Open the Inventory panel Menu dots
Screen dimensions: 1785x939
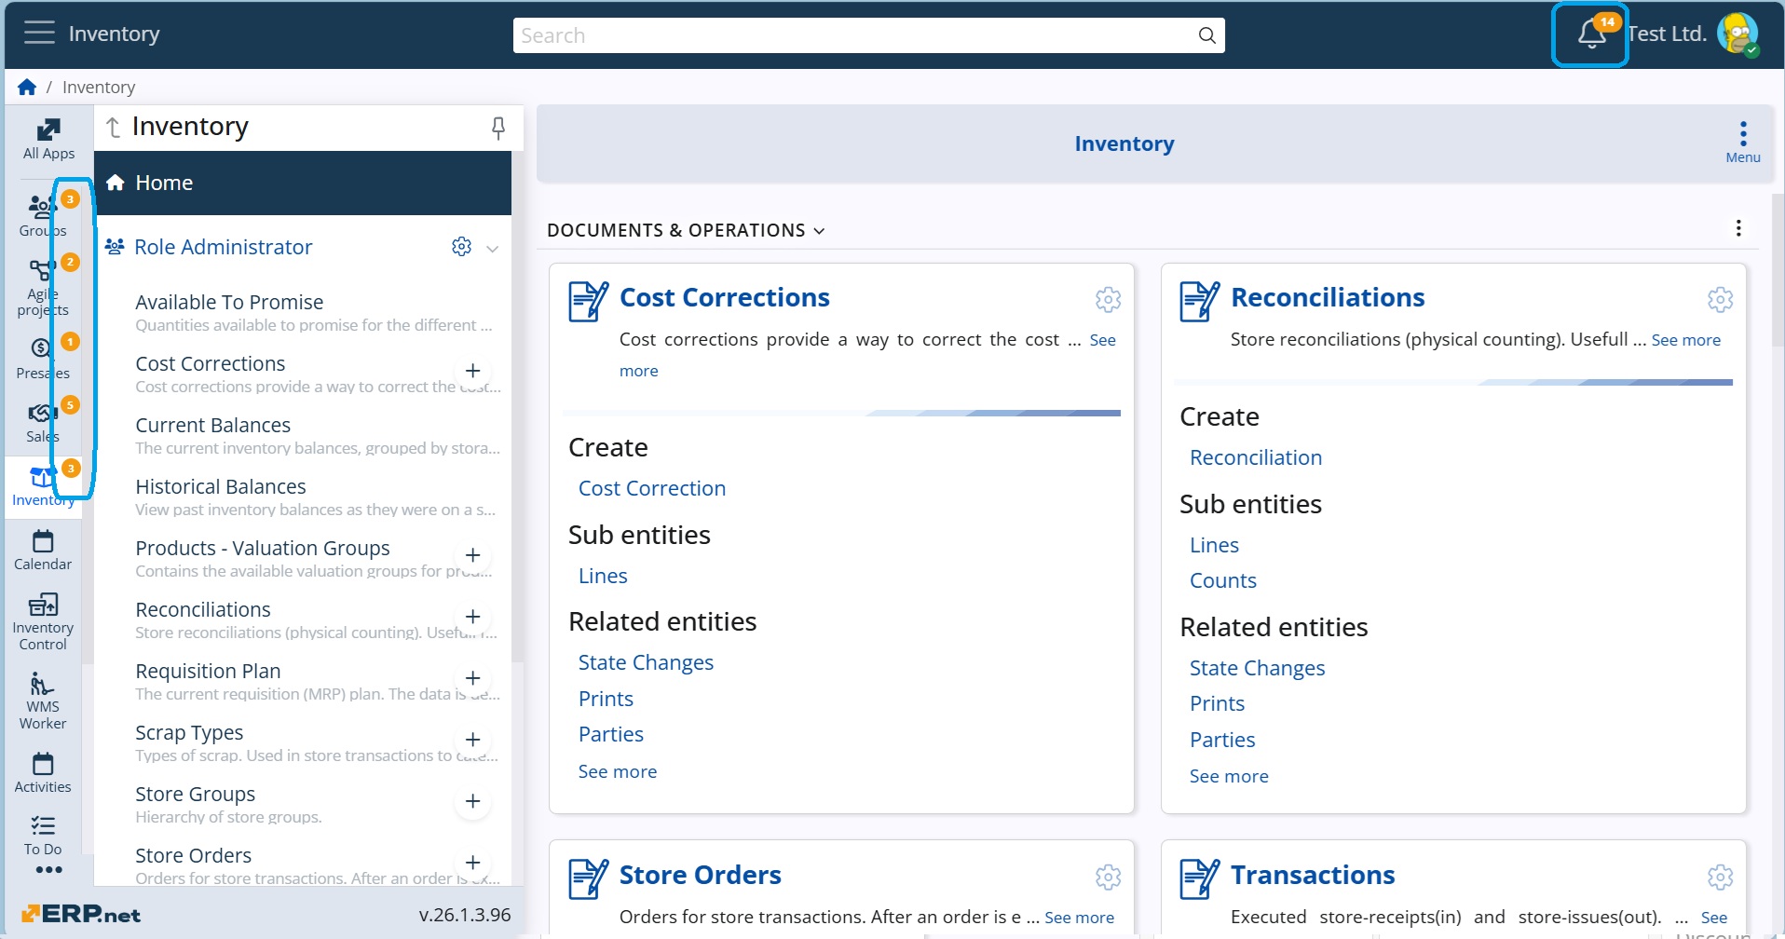pyautogui.click(x=1742, y=143)
